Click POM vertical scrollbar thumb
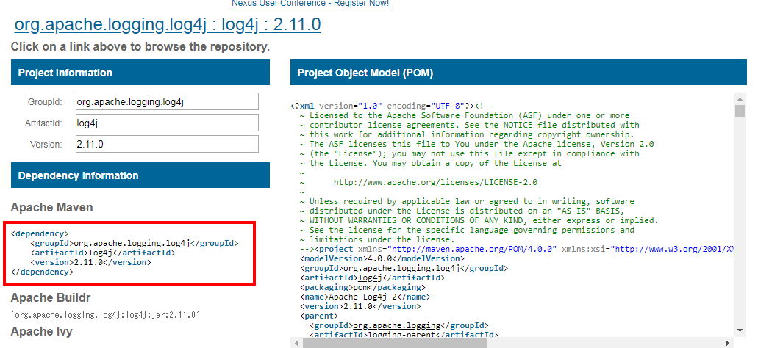Image resolution: width=758 pixels, height=348 pixels. (740, 111)
